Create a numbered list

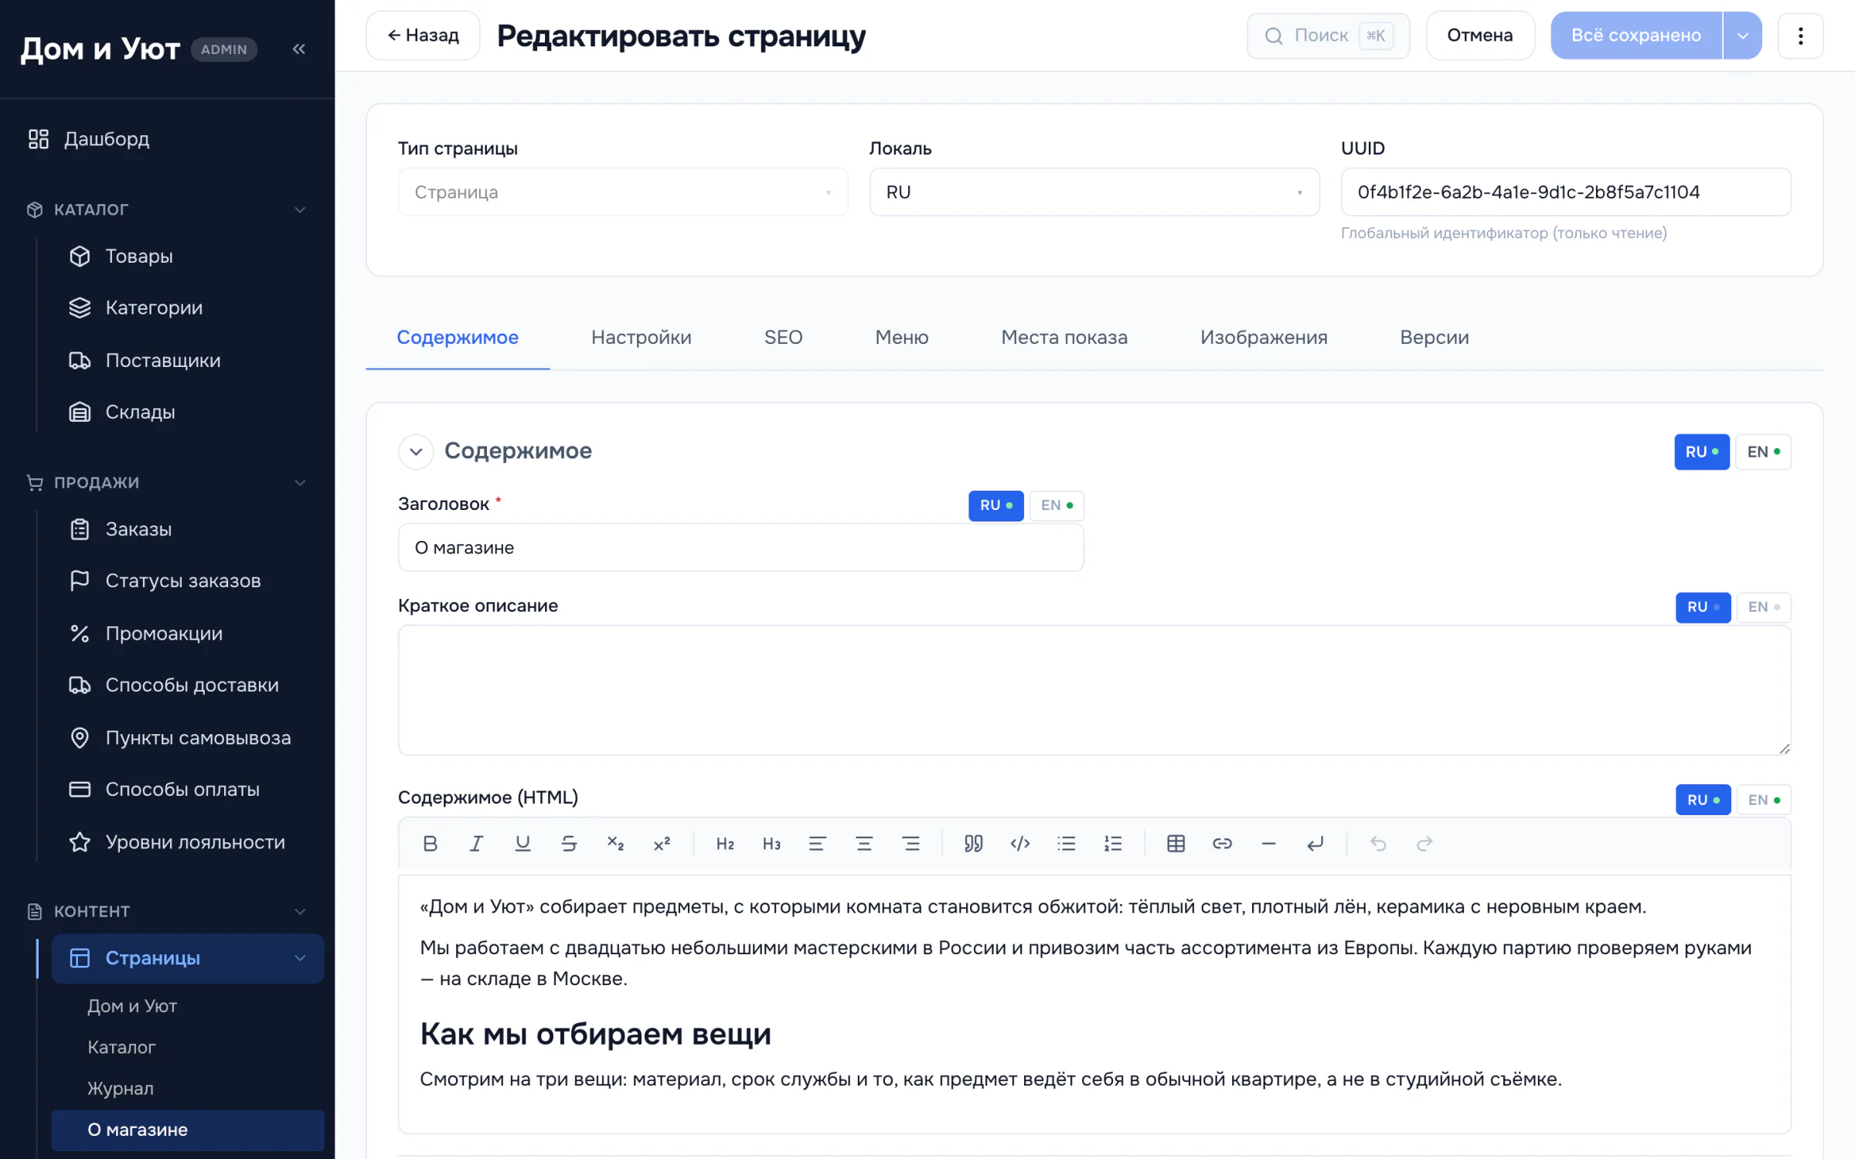[1113, 844]
